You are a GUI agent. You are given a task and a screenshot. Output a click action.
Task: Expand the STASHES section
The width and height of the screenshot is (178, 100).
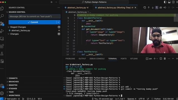(x=13, y=89)
